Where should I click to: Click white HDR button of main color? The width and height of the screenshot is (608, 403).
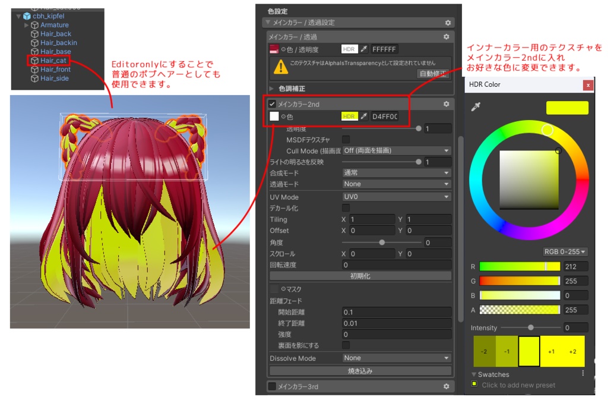point(349,49)
